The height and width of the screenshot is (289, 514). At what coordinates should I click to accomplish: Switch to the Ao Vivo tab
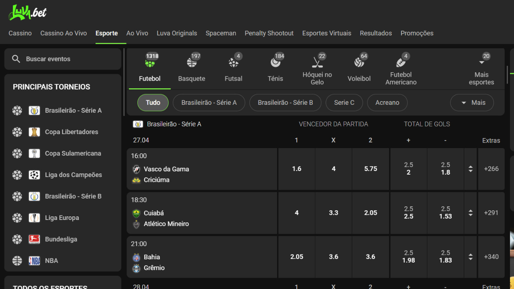(137, 33)
